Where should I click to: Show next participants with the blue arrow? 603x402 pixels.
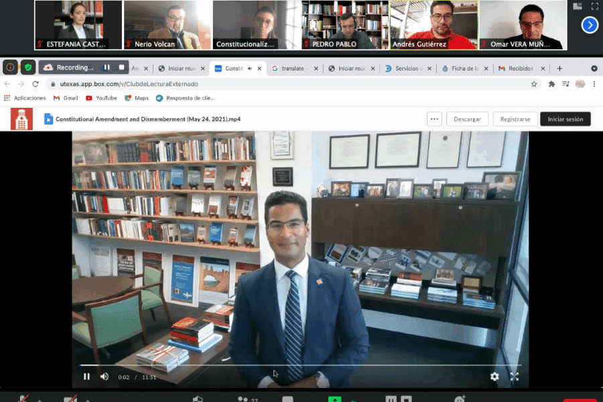pos(590,25)
